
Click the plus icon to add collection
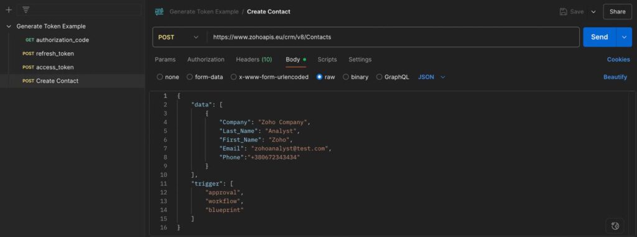coord(9,10)
